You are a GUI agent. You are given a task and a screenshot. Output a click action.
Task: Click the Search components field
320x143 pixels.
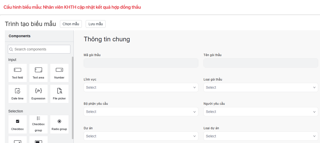click(39, 49)
